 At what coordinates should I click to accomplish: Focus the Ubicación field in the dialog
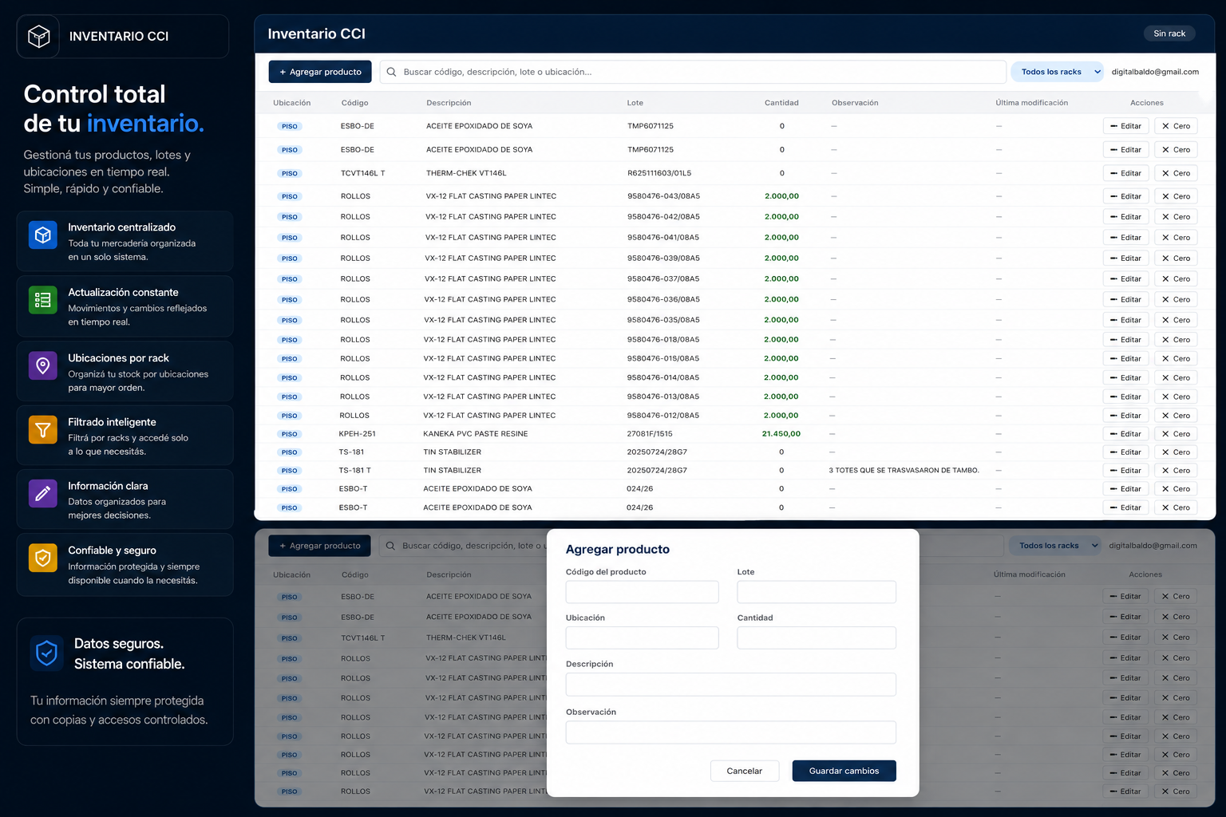[642, 637]
